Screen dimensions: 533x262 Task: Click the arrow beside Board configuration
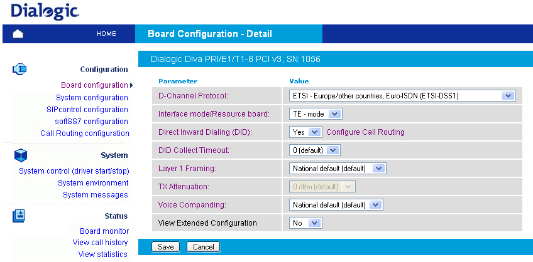point(131,85)
